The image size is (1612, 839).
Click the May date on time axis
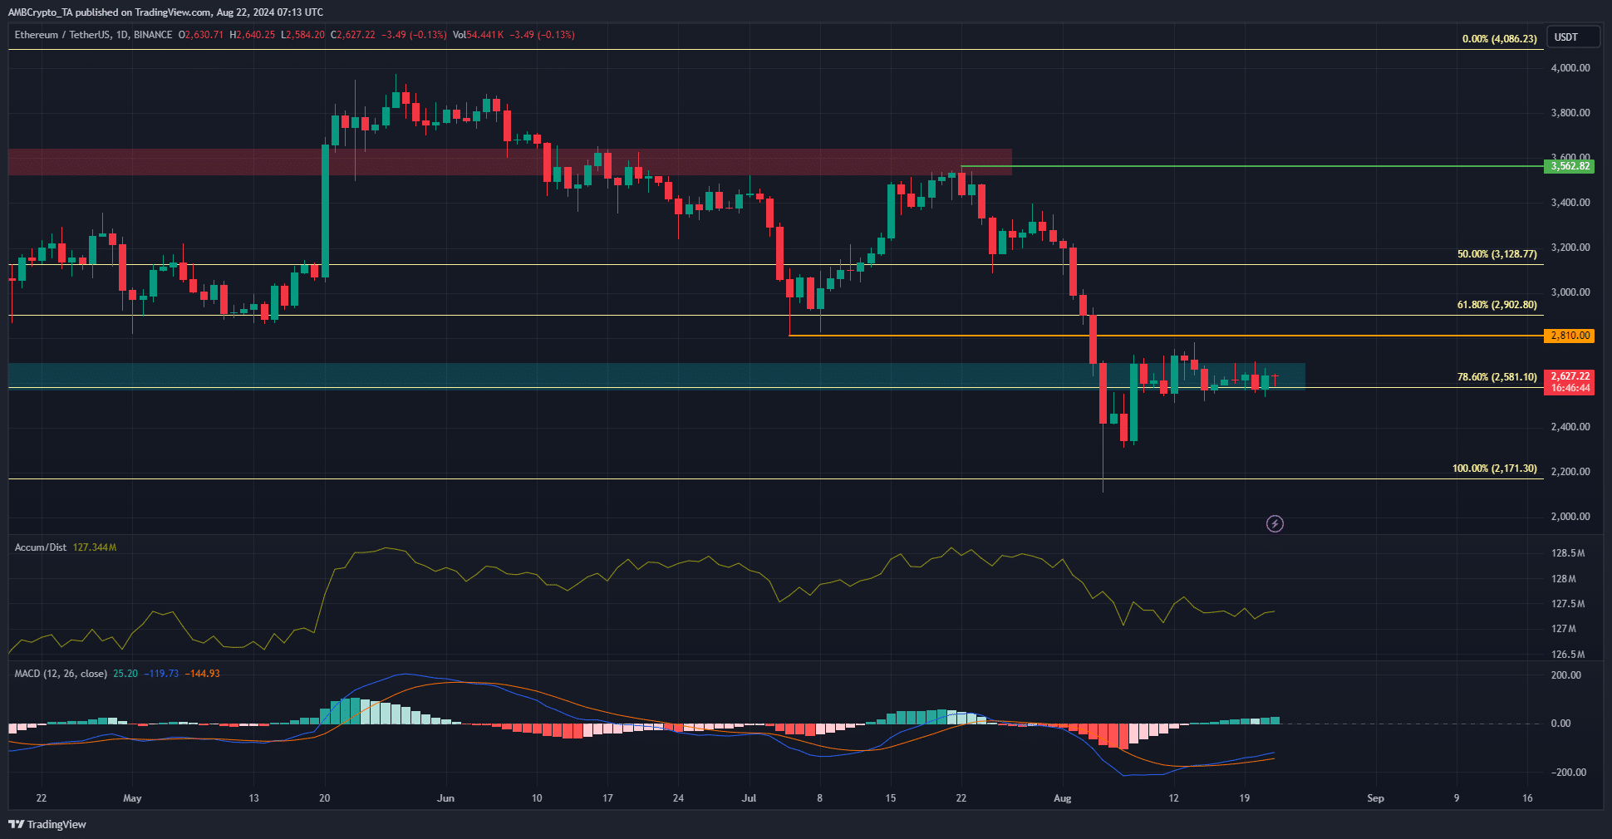pyautogui.click(x=132, y=798)
